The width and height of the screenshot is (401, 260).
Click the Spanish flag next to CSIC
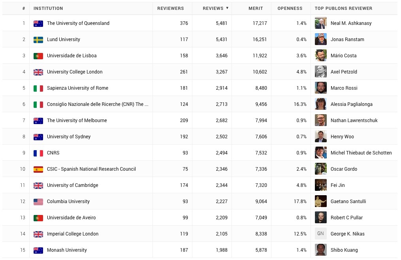38,170
